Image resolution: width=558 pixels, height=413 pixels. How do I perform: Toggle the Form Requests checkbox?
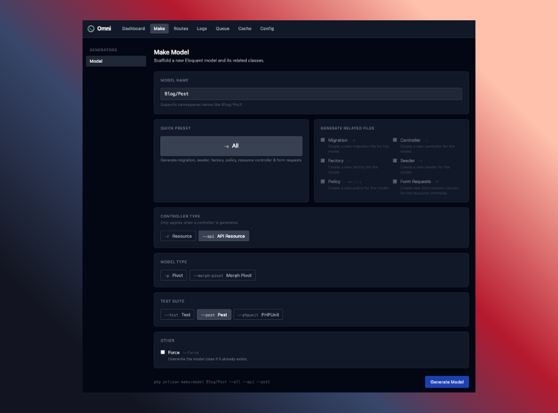click(395, 182)
